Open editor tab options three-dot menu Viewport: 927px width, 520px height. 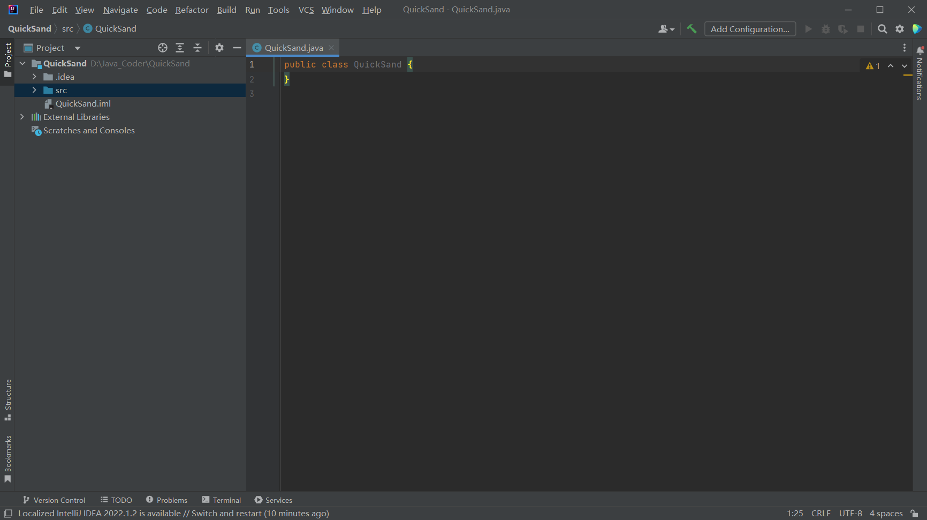[905, 48]
